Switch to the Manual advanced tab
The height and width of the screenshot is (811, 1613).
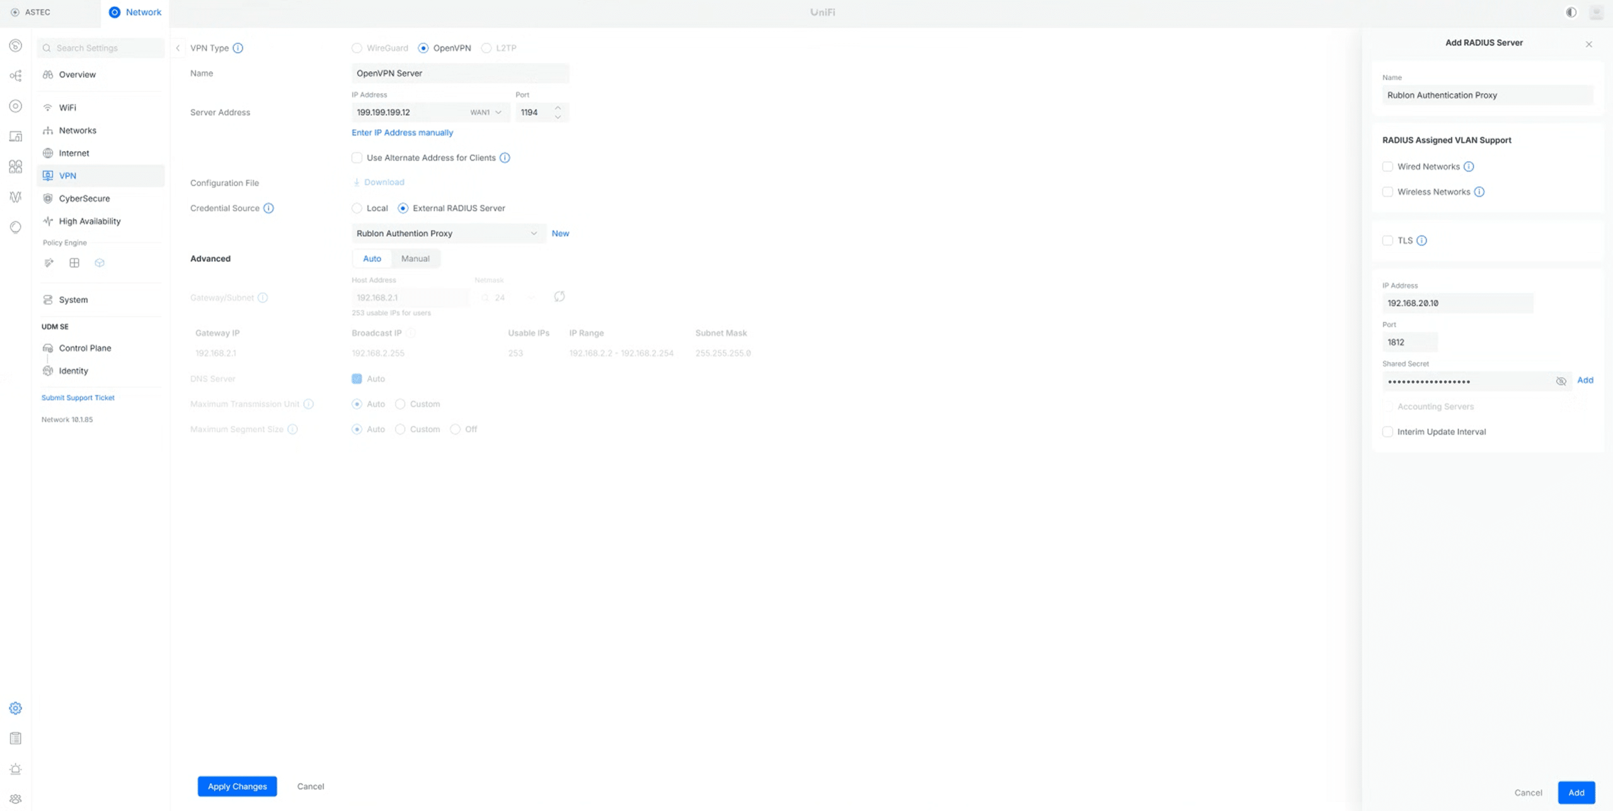[415, 259]
